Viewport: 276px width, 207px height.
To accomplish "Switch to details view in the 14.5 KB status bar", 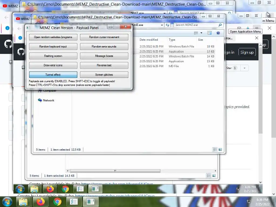I will coord(209,176).
